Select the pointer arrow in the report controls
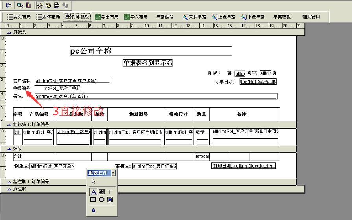 [93, 181]
